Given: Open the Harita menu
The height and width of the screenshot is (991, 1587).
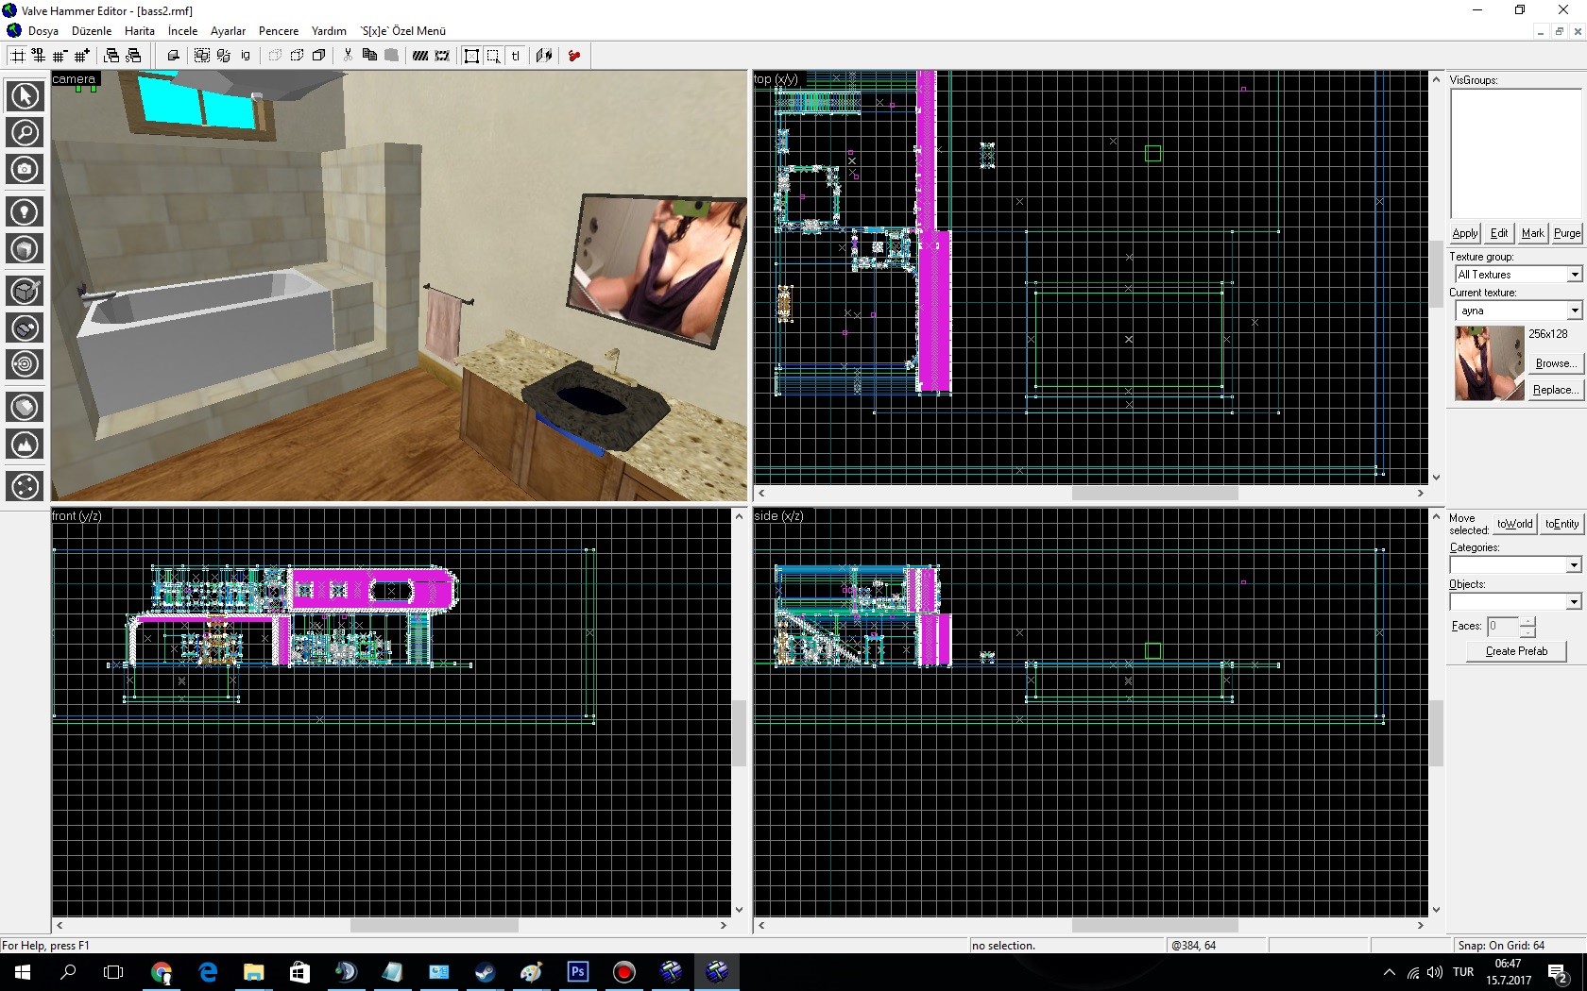Looking at the screenshot, I should point(140,31).
